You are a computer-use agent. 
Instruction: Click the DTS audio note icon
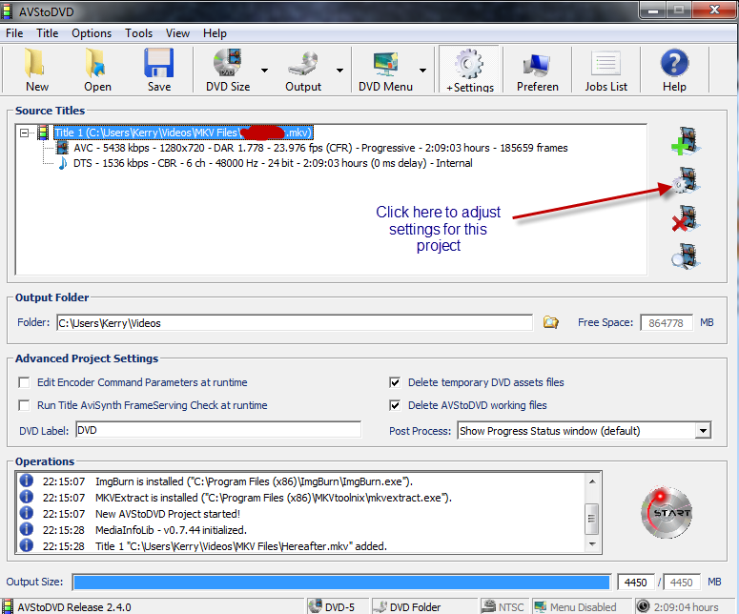(x=62, y=164)
